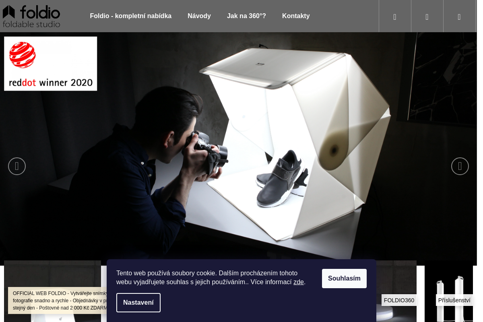Click the rightmost header icon button
This screenshot has width=483, height=322.
(x=459, y=16)
